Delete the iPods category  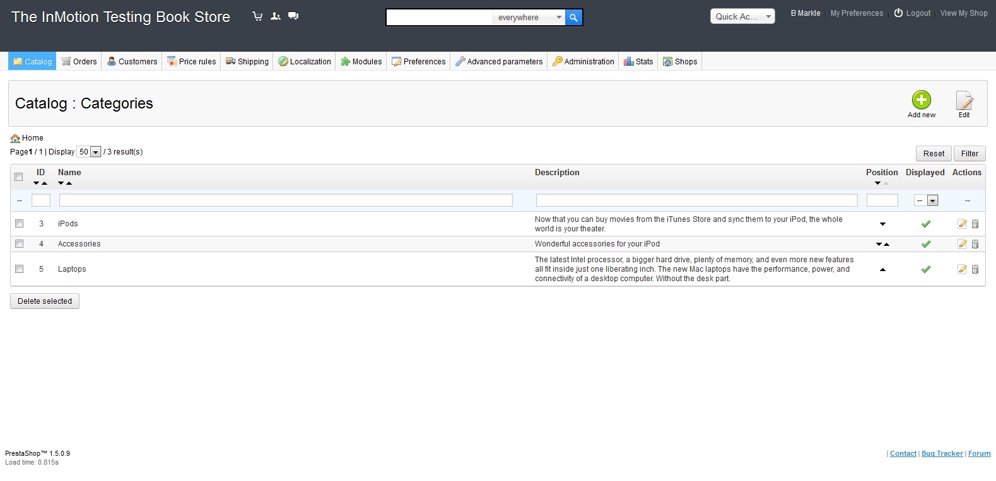(975, 224)
